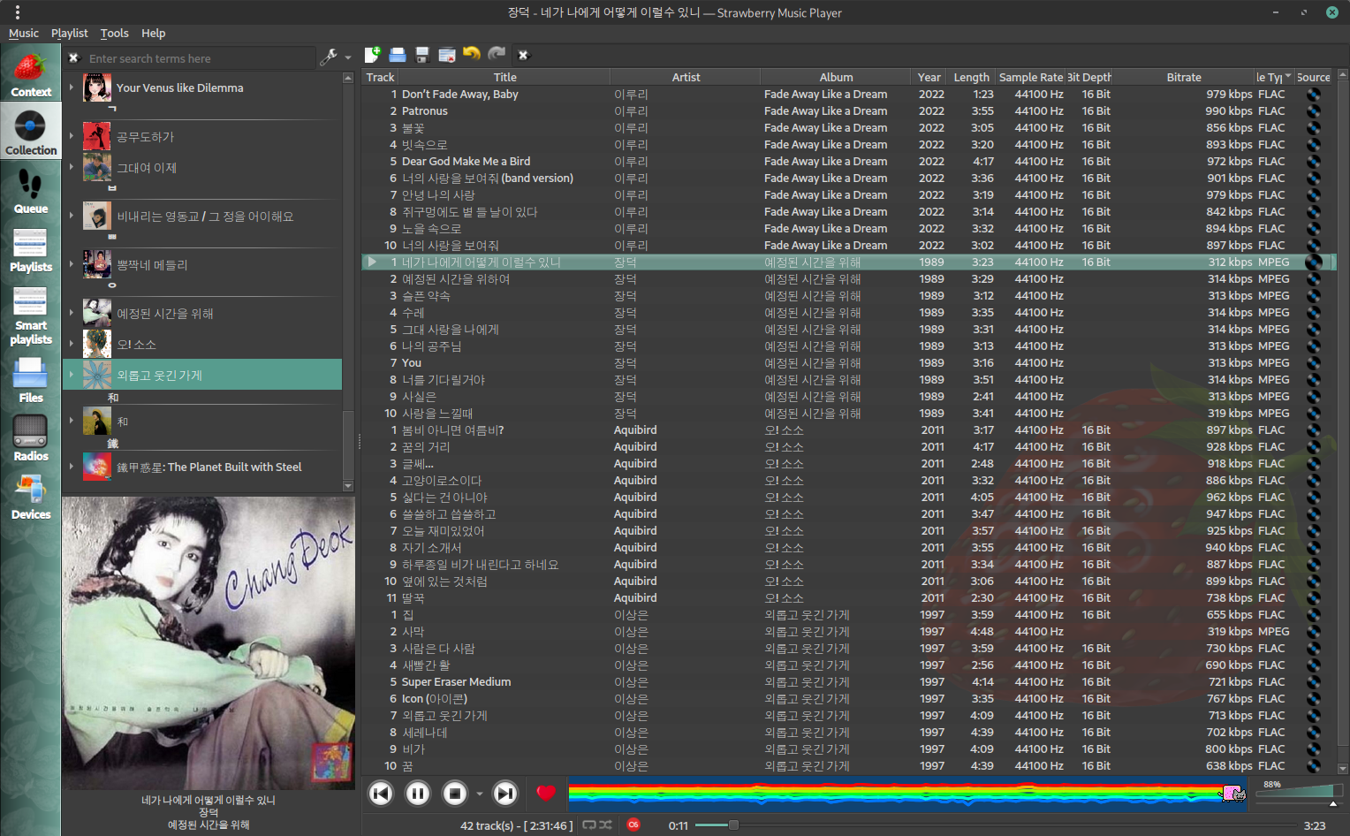Select the 비내리는 영동교 album thumbnail

click(97, 216)
